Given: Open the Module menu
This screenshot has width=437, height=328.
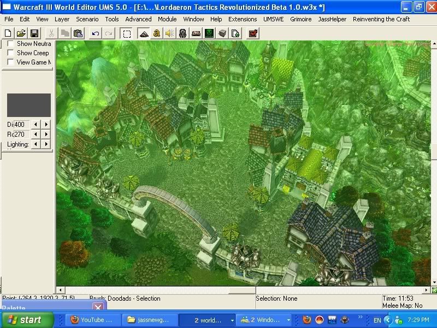Looking at the screenshot, I should click(167, 19).
